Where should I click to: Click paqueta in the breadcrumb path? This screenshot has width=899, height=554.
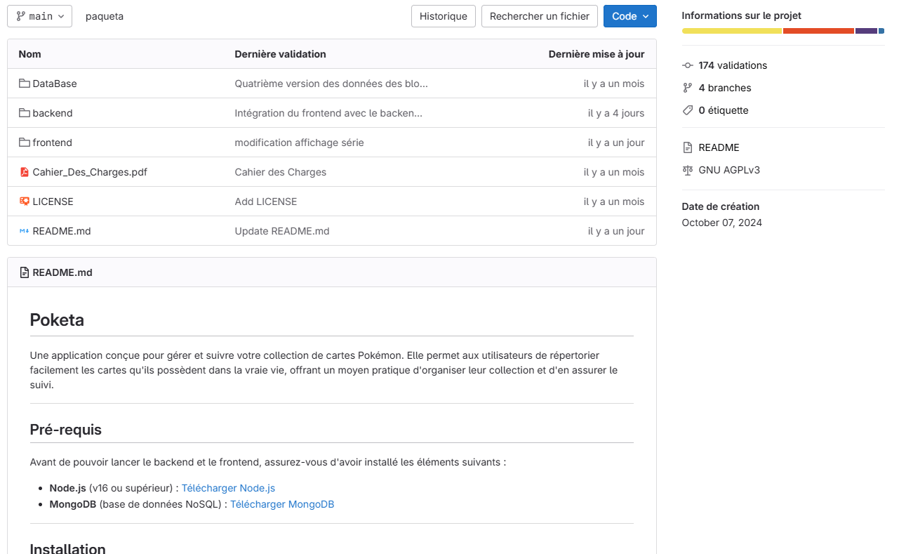(105, 16)
